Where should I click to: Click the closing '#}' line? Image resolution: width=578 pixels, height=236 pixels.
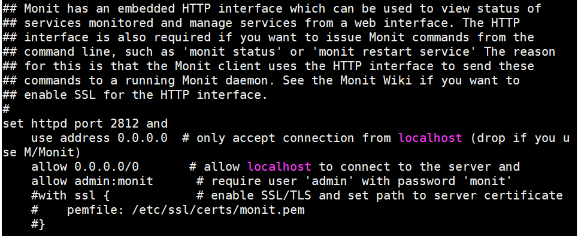click(38, 224)
